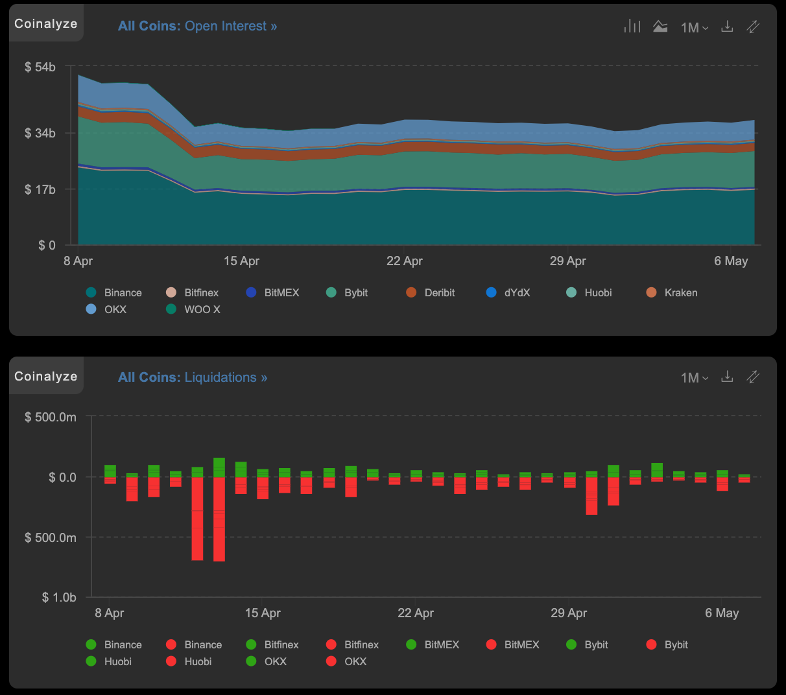The height and width of the screenshot is (695, 786).
Task: Click the Coinalyze label on the Liquidations panel
Action: 45,375
